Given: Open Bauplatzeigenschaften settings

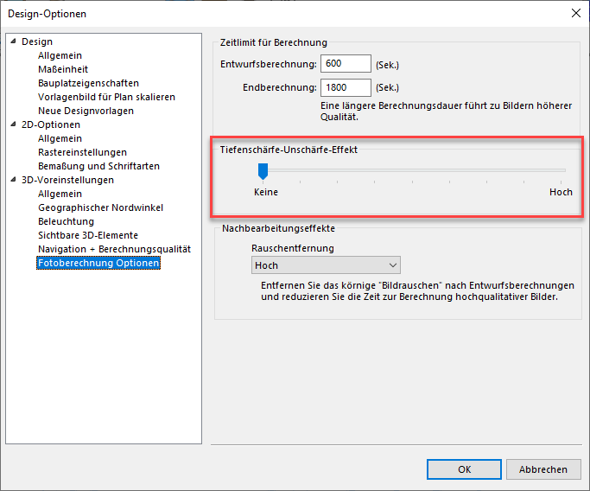Looking at the screenshot, I should (88, 83).
